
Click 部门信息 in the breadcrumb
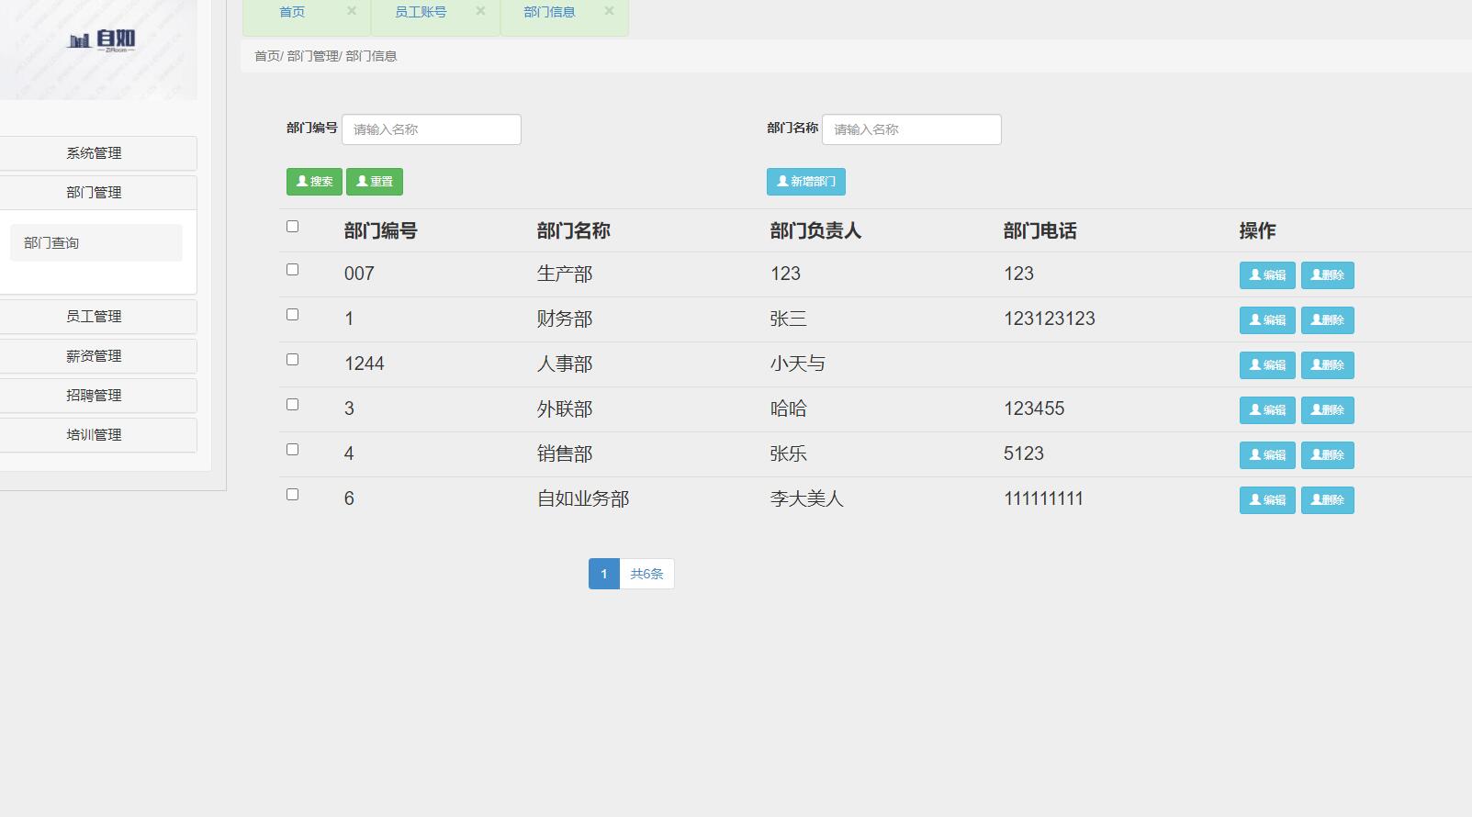click(371, 56)
